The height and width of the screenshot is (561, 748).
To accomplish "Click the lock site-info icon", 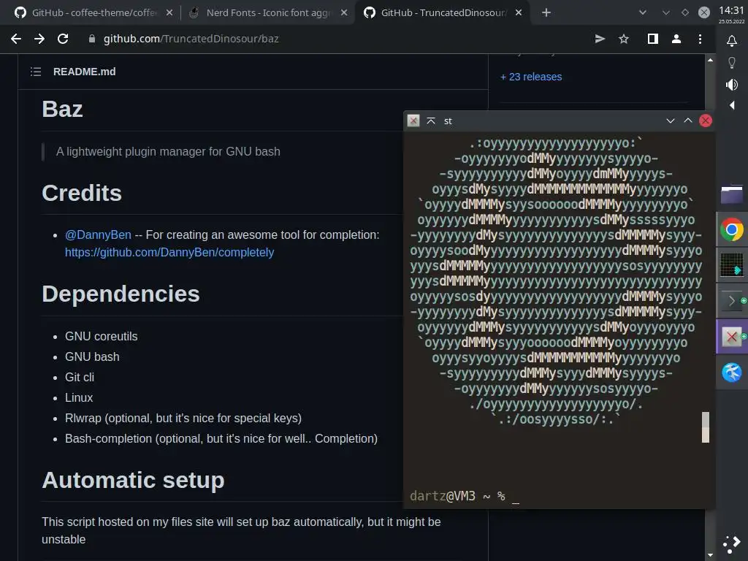I will (x=92, y=39).
